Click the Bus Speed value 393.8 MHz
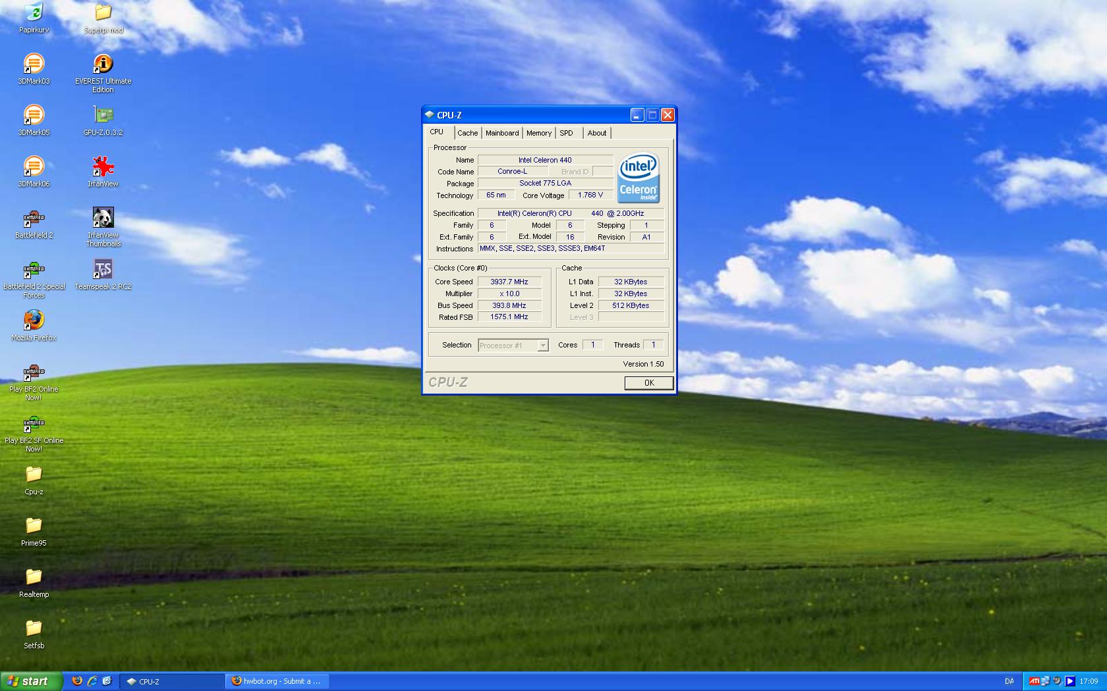The height and width of the screenshot is (691, 1107). pos(509,305)
